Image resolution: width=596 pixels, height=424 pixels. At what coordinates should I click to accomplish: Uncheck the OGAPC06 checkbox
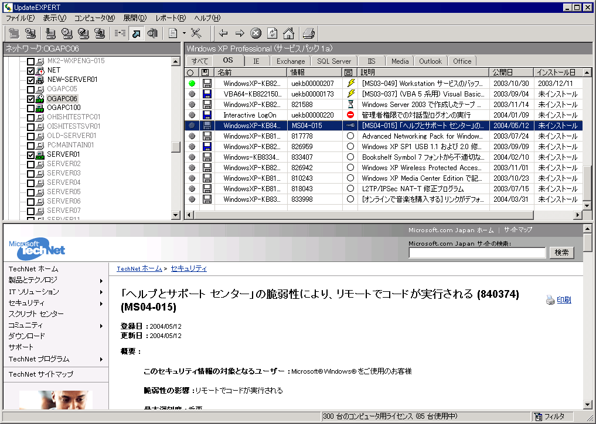point(31,99)
